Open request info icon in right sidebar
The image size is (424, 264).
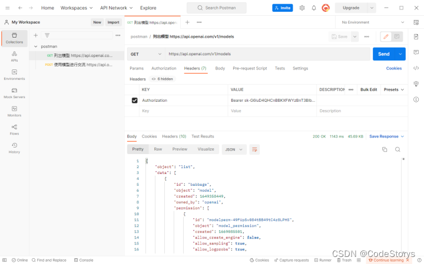pyautogui.click(x=416, y=99)
